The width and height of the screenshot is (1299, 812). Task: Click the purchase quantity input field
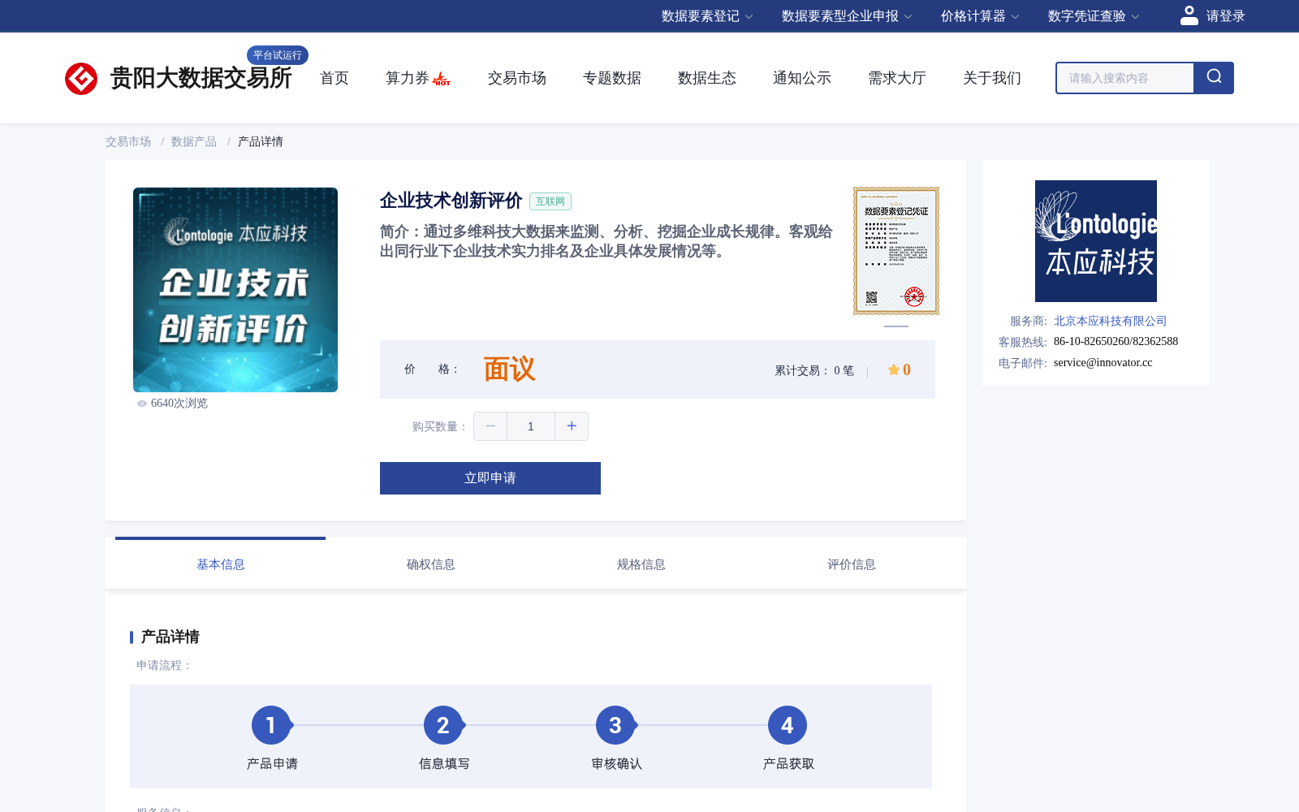[531, 426]
